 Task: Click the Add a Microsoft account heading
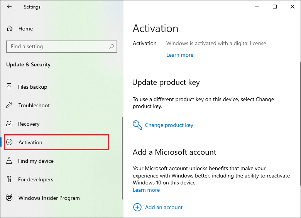[x=174, y=152]
